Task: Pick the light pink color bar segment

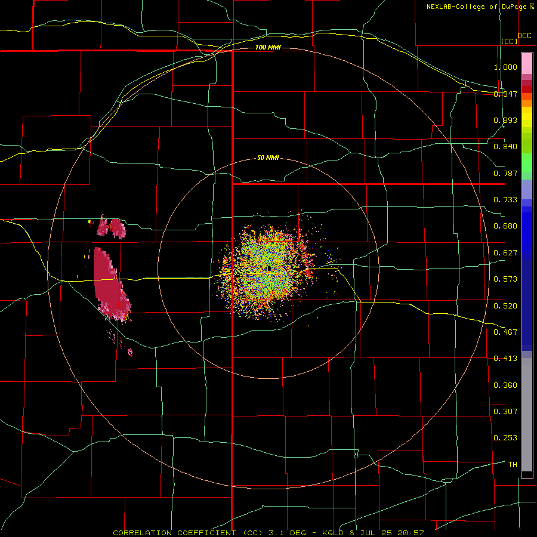Action: [x=527, y=63]
